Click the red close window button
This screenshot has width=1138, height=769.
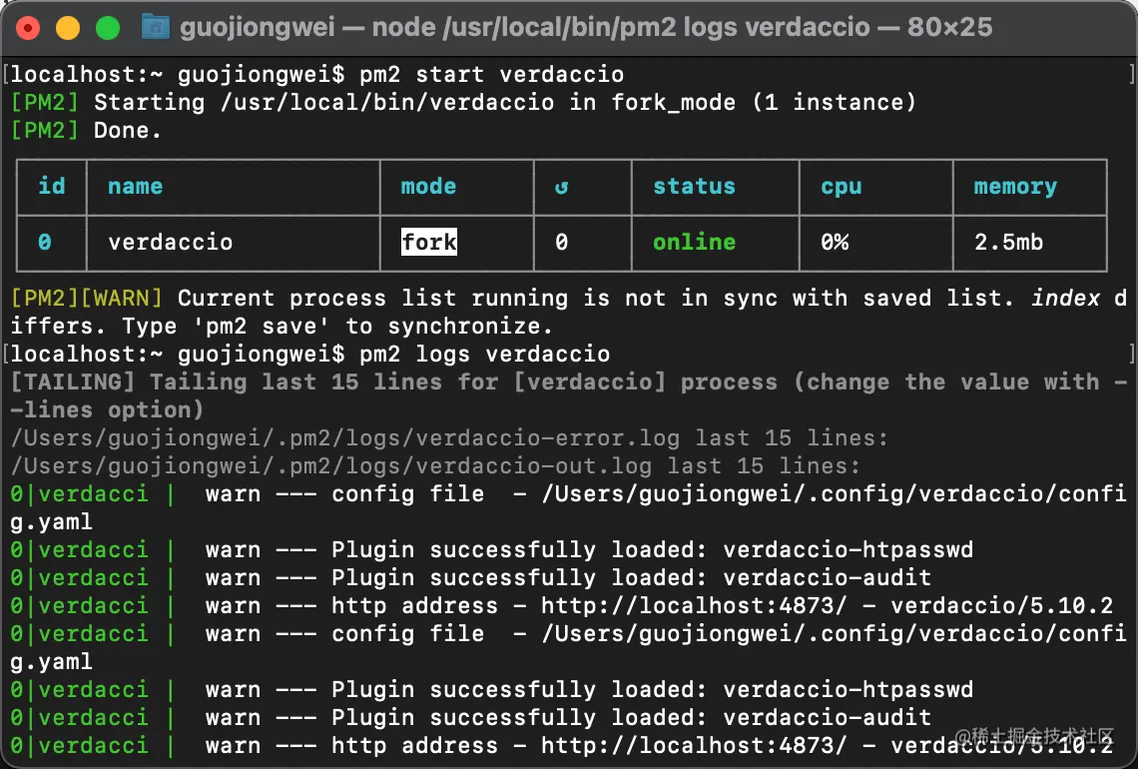[28, 28]
